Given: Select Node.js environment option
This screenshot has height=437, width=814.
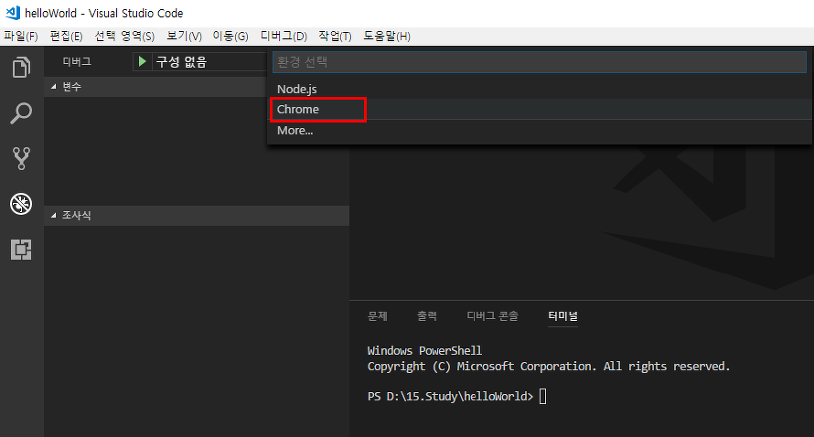Looking at the screenshot, I should 540,89.
